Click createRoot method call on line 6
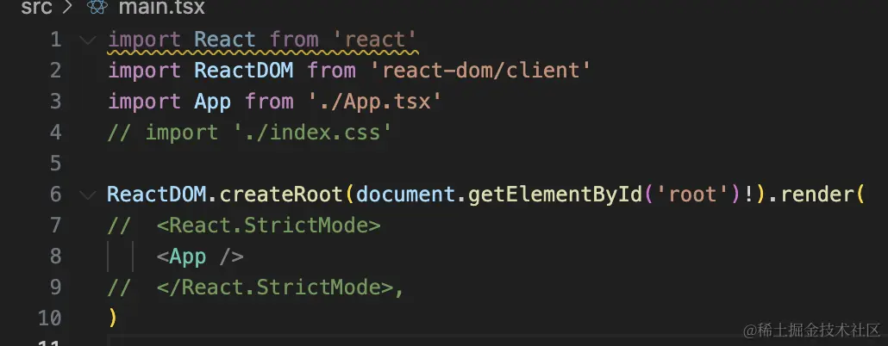This screenshot has height=346, width=888. [281, 195]
